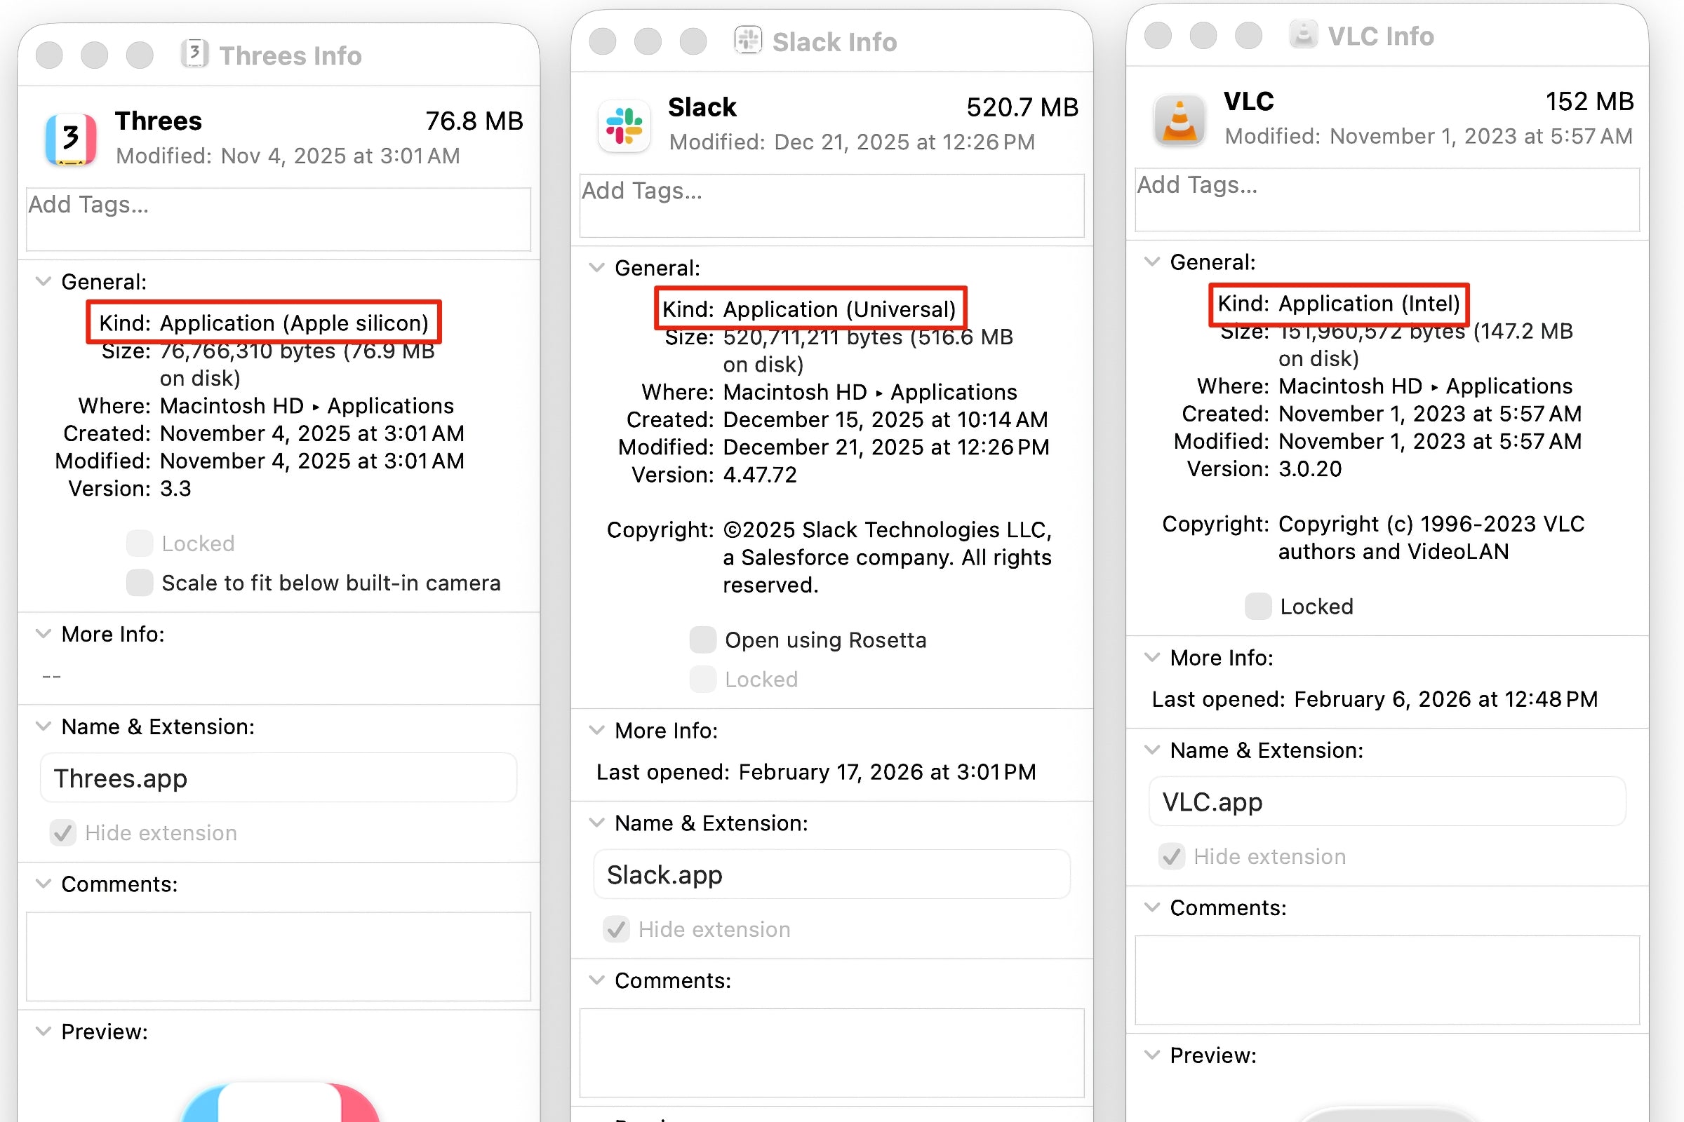Toggle the Locked checkbox for VLC
Viewport: 1684px width, 1122px height.
pos(1258,606)
